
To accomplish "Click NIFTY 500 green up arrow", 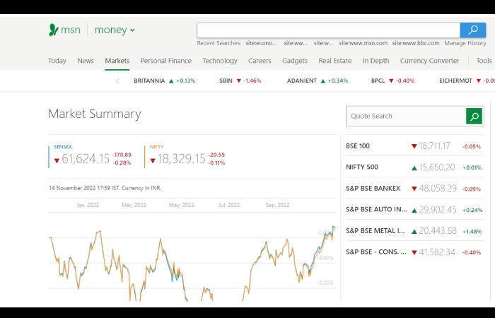I will pos(414,168).
